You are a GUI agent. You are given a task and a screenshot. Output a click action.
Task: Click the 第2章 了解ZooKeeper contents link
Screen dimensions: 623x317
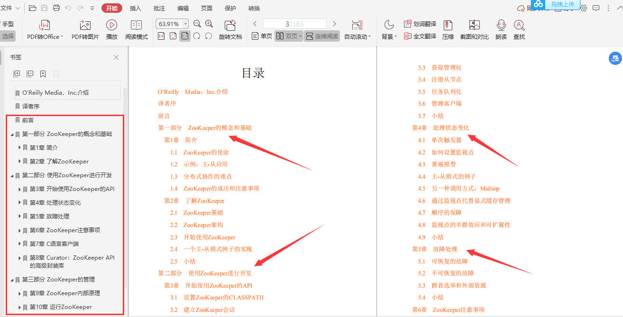point(194,201)
